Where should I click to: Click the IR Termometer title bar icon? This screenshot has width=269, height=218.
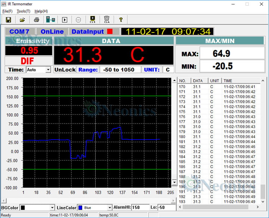click(3, 4)
